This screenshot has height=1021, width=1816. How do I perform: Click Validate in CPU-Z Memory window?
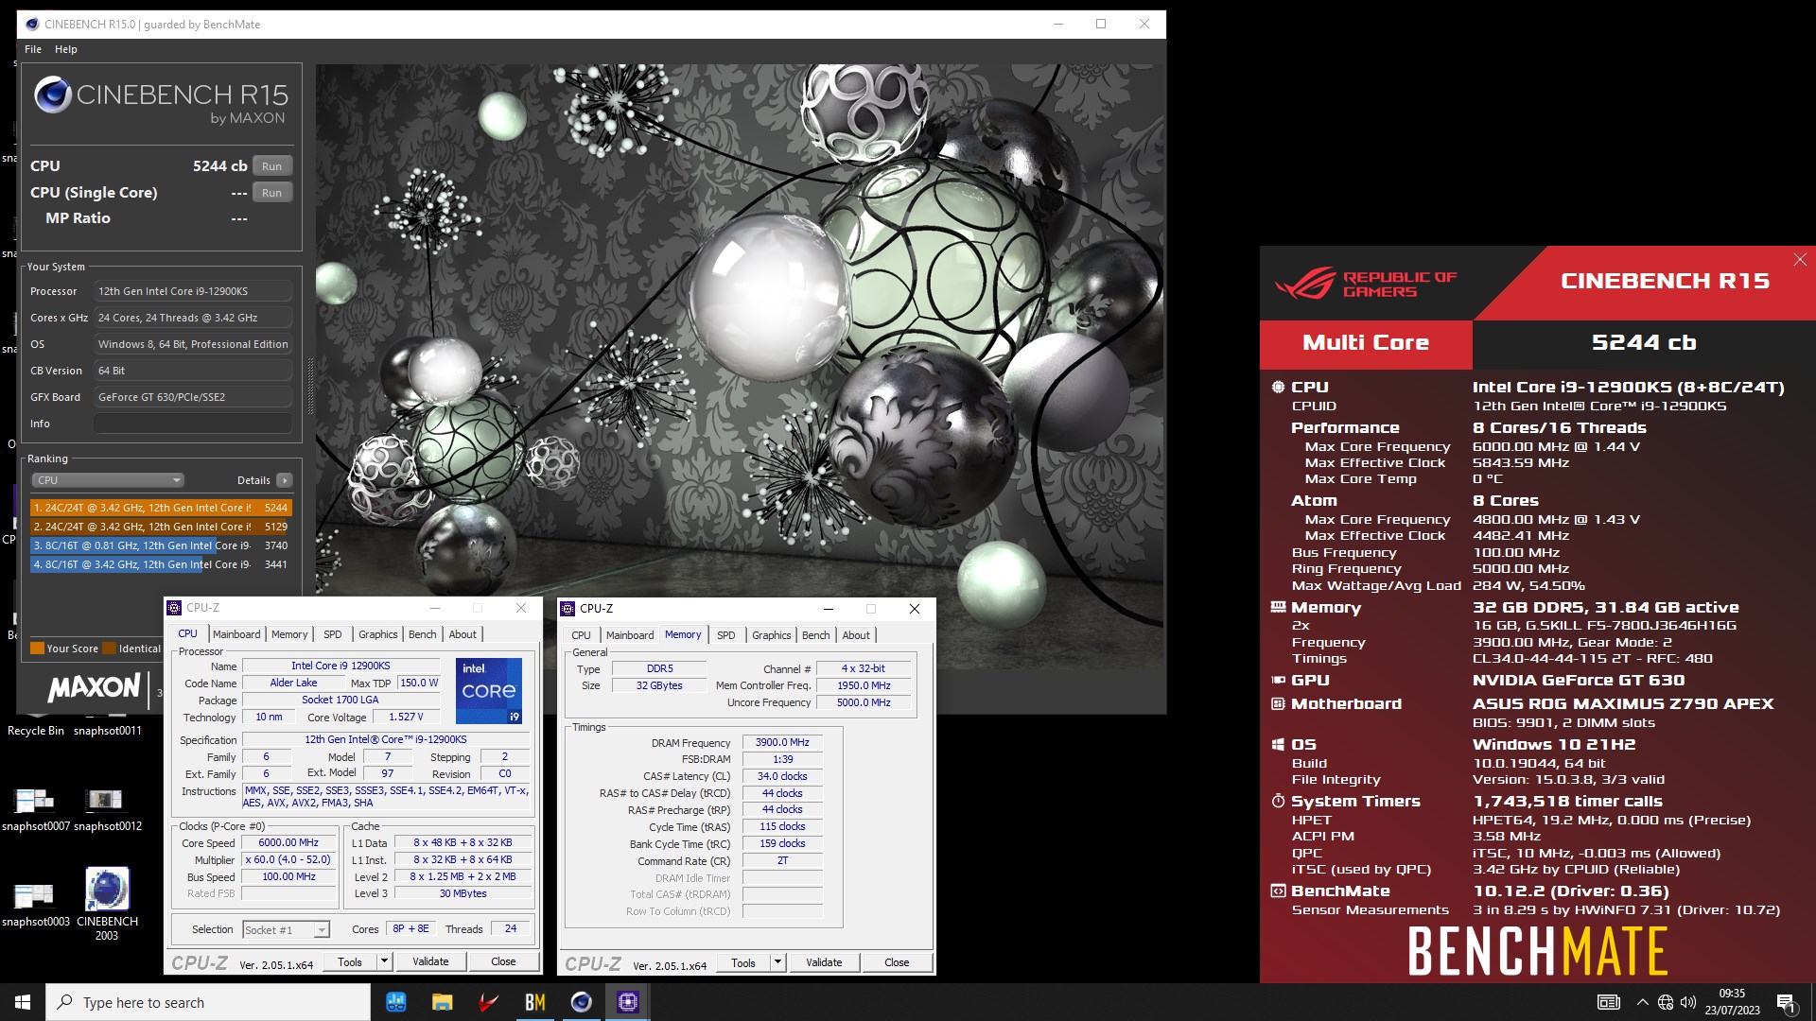tap(824, 962)
